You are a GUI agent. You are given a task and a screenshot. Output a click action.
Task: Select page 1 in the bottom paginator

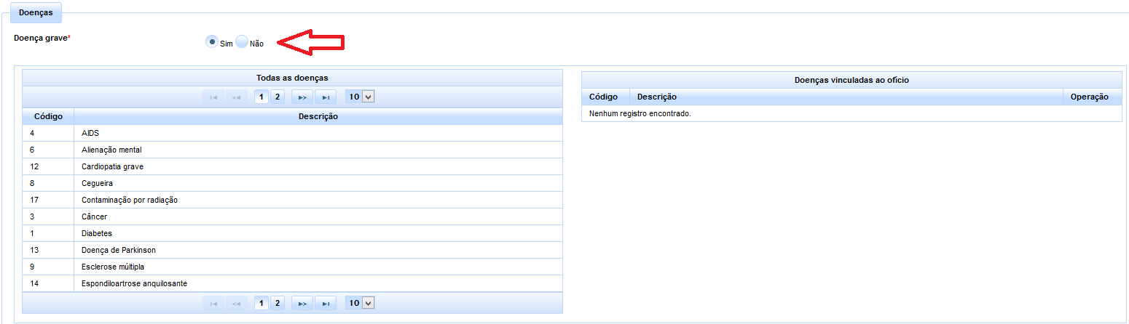coord(261,304)
